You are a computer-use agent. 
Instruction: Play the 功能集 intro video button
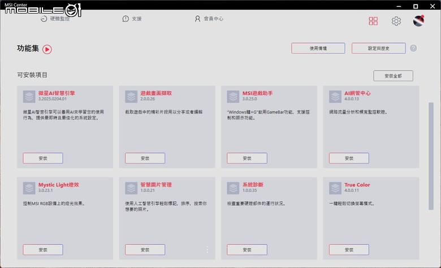pyautogui.click(x=47, y=49)
